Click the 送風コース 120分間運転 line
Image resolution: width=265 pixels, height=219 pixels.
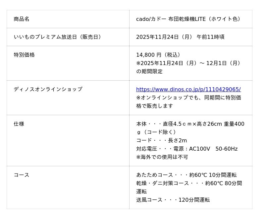[x=173, y=200]
